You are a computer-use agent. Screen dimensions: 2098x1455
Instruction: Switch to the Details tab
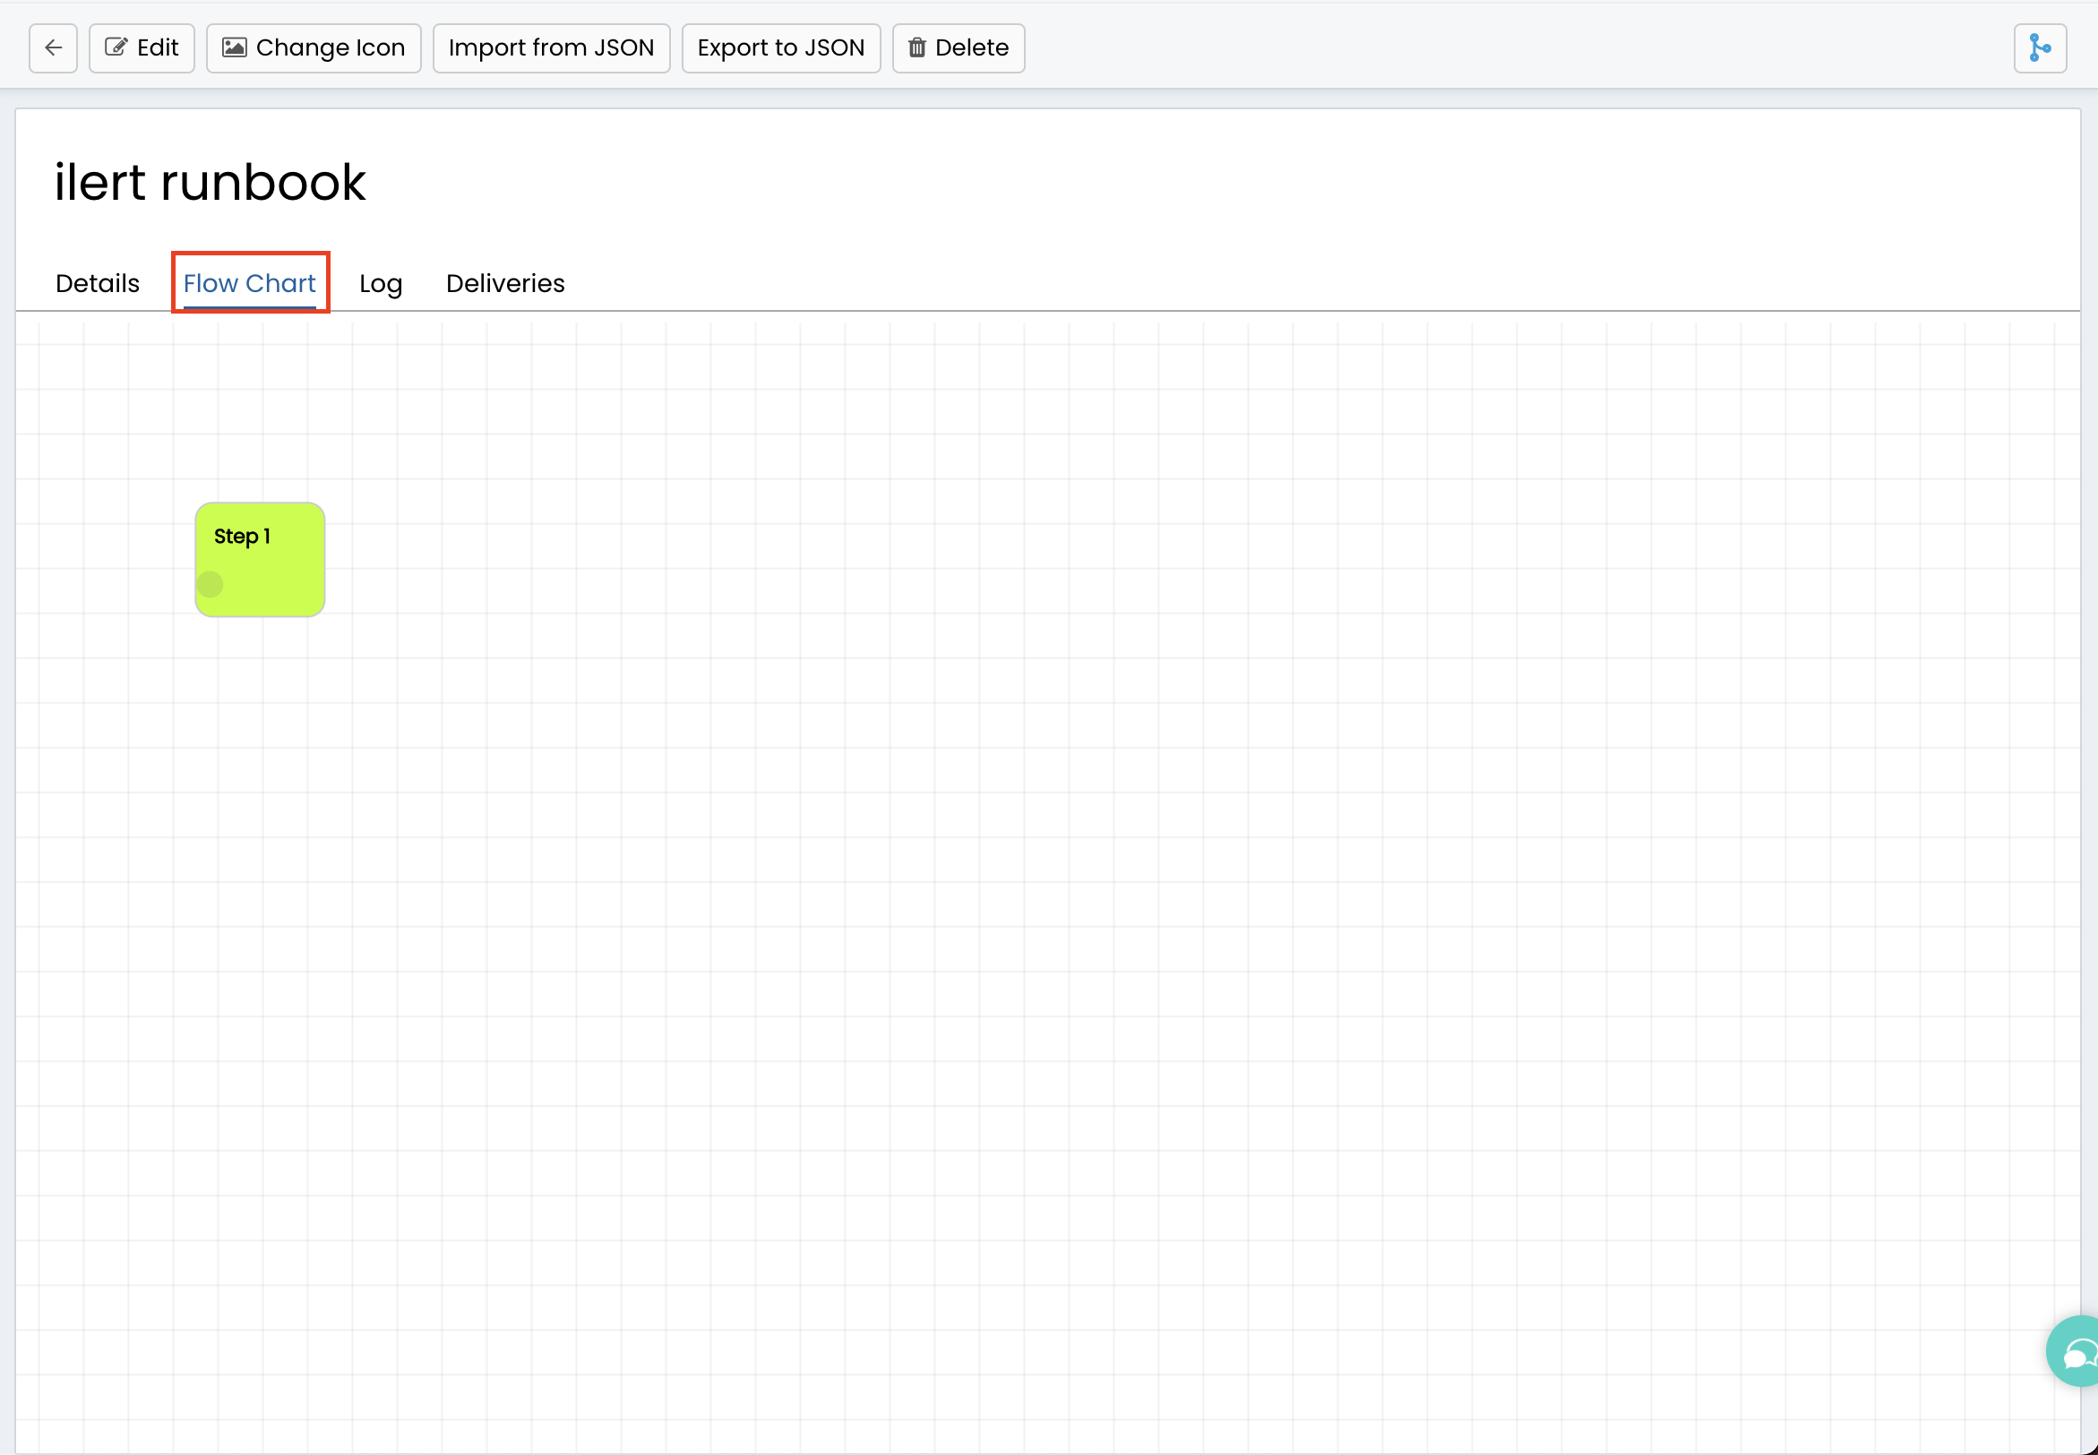click(x=98, y=283)
